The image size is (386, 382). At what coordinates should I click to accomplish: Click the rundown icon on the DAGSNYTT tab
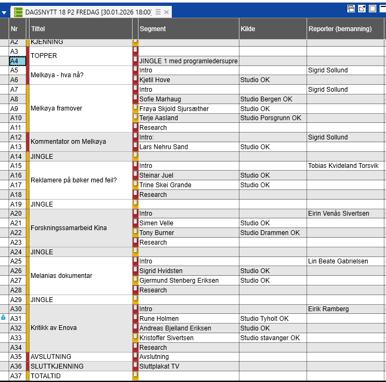18,12
